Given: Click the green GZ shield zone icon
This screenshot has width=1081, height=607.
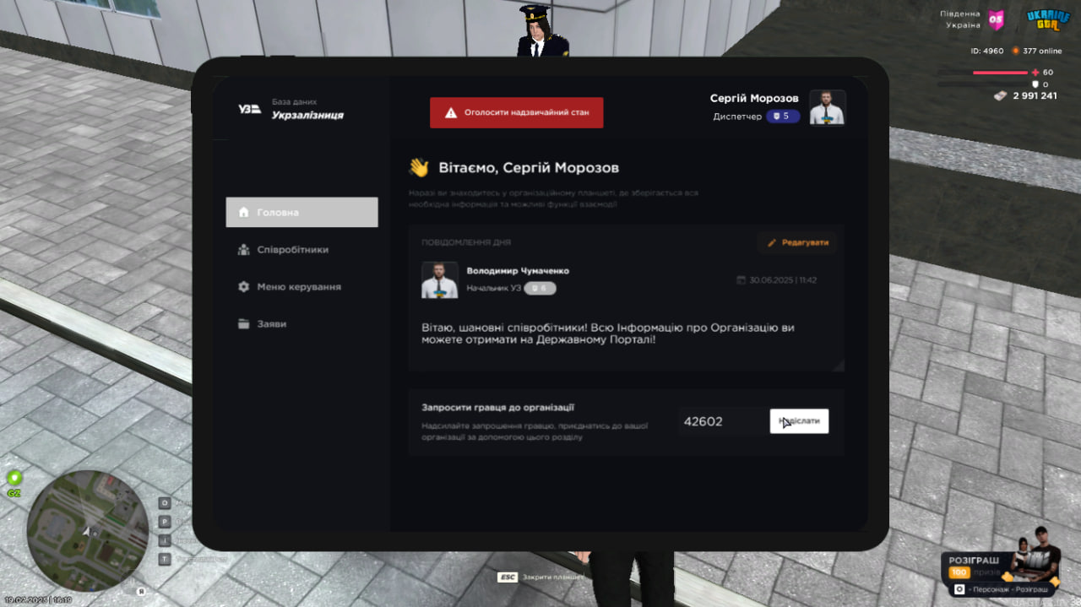Looking at the screenshot, I should coord(14,478).
